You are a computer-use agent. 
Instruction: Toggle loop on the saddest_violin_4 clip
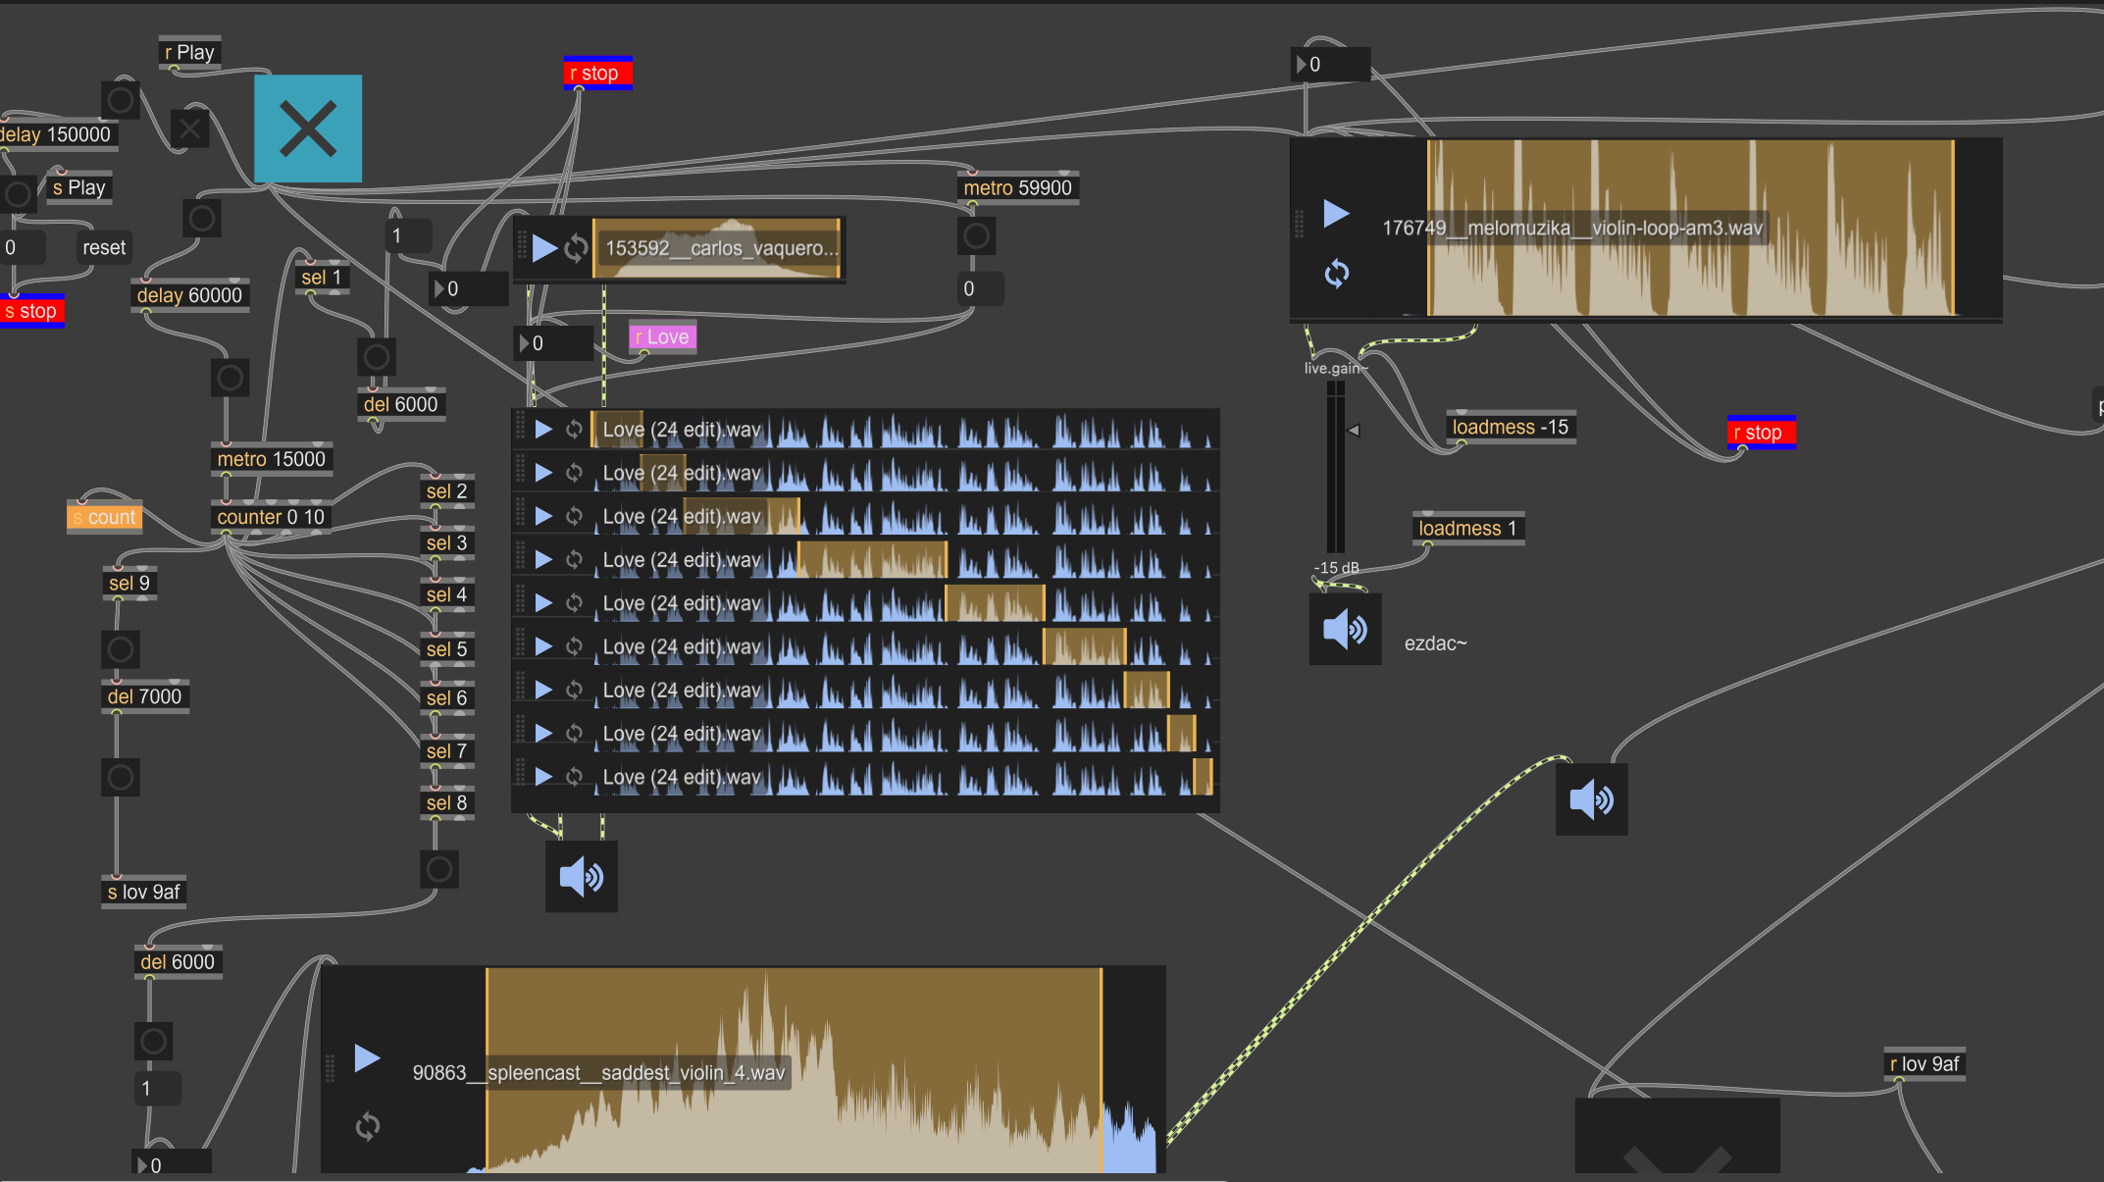pyautogui.click(x=368, y=1126)
